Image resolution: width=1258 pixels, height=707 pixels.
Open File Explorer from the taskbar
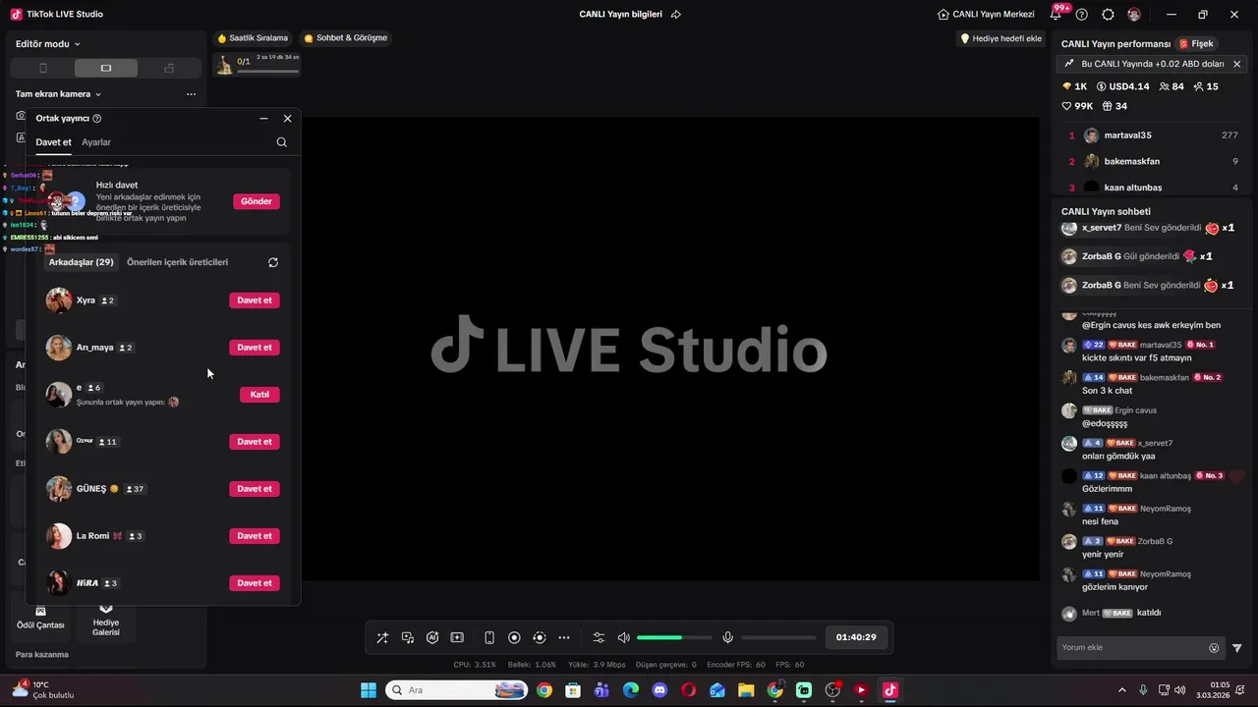(746, 690)
